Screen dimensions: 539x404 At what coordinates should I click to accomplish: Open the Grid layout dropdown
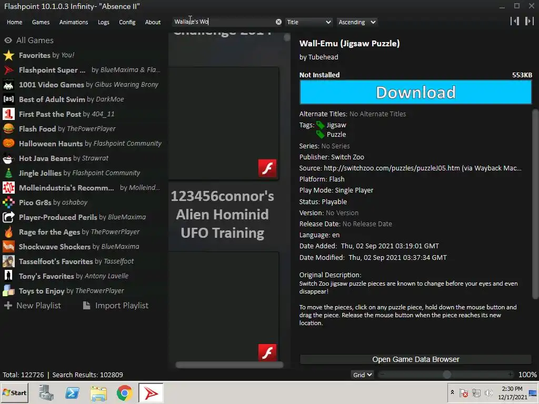coord(362,375)
